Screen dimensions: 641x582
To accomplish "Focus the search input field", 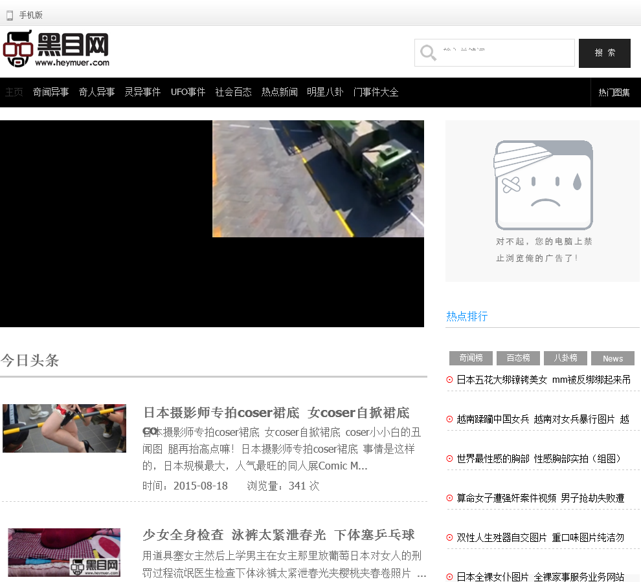I will coord(495,52).
